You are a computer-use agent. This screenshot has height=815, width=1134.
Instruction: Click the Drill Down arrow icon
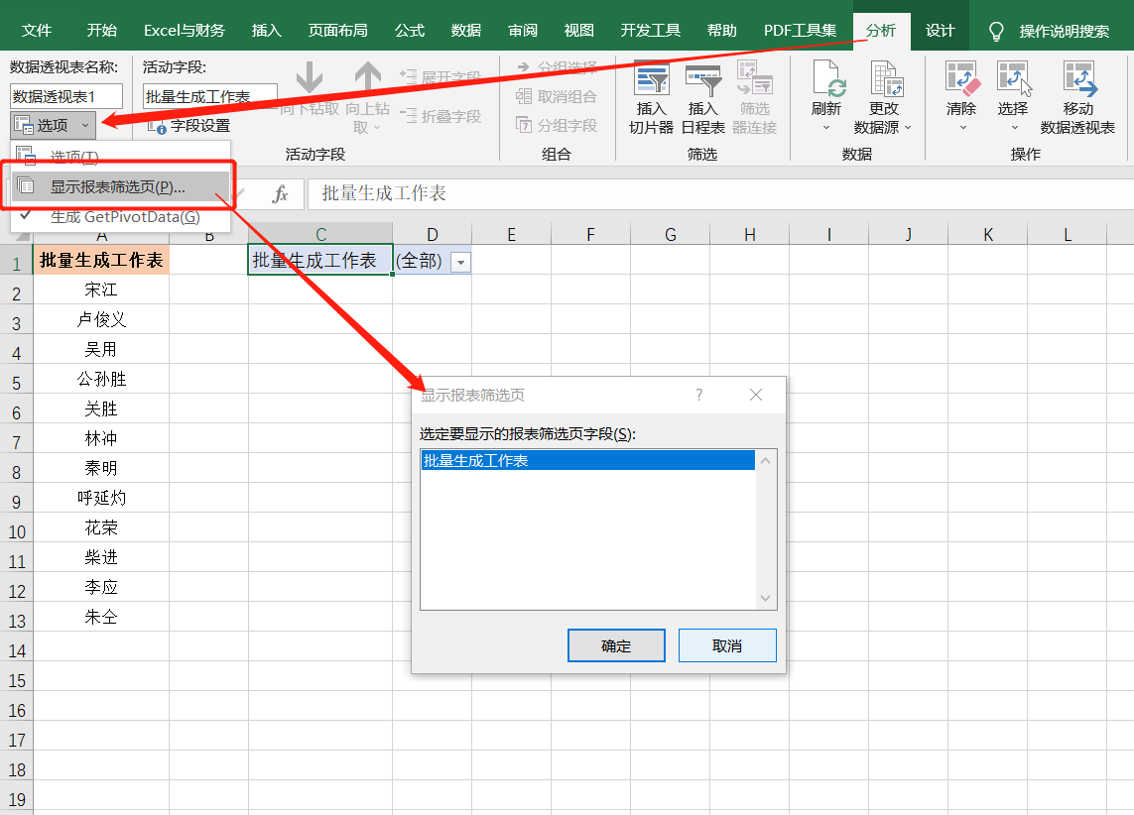310,76
